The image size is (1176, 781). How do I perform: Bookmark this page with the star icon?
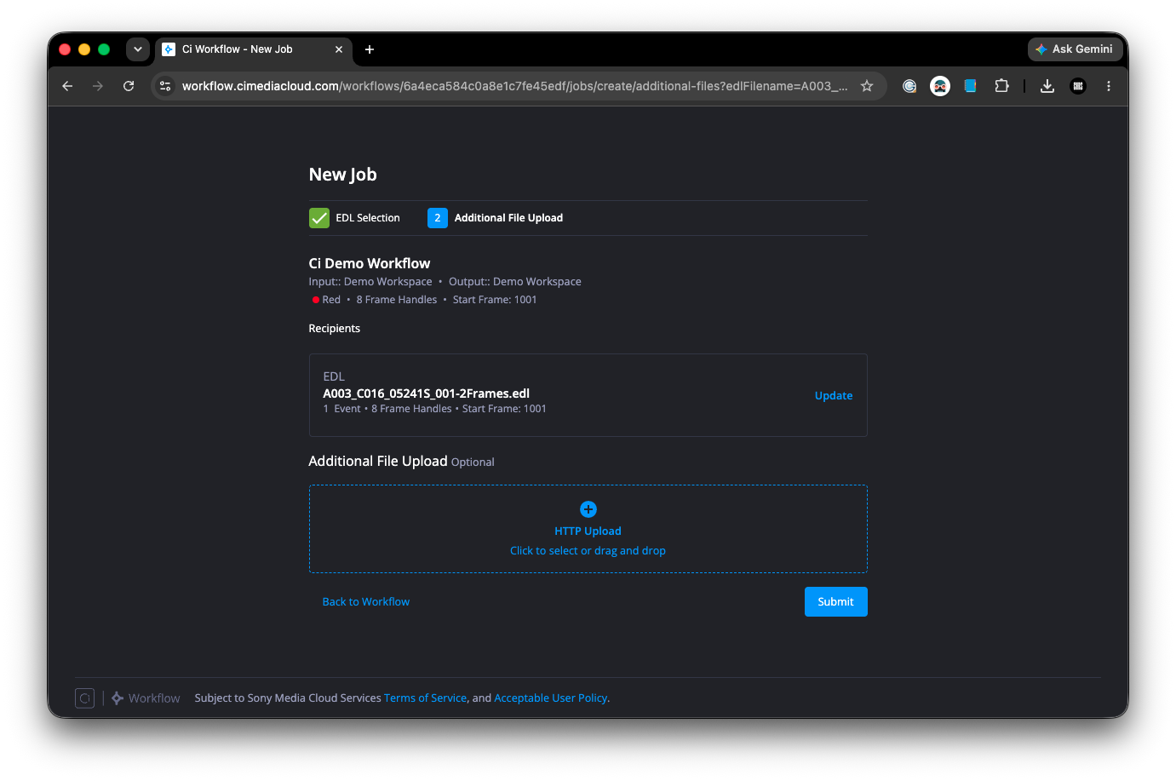pyautogui.click(x=867, y=86)
